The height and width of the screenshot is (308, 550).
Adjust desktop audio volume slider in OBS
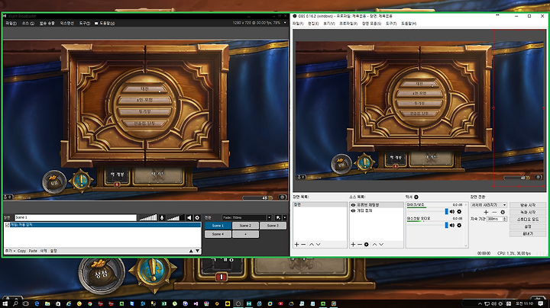pos(428,225)
